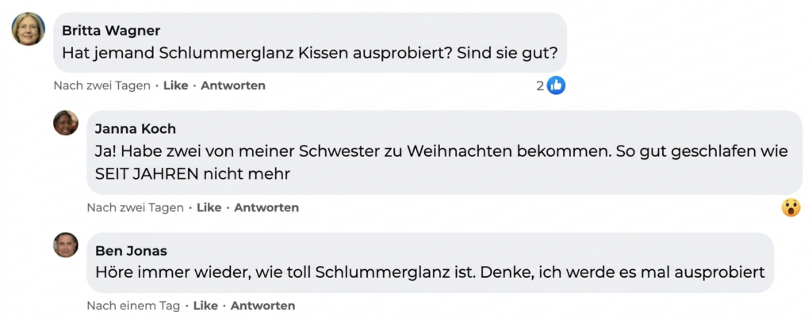Click Janna Koch's comment timestamp
Image resolution: width=812 pixels, height=319 pixels.
(x=135, y=207)
